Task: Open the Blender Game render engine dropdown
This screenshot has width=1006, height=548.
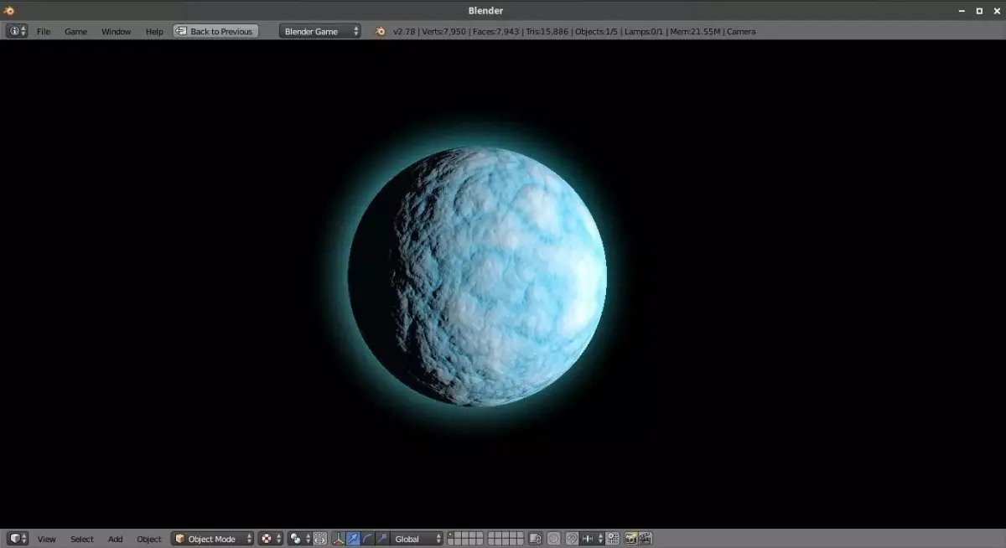Action: click(320, 31)
